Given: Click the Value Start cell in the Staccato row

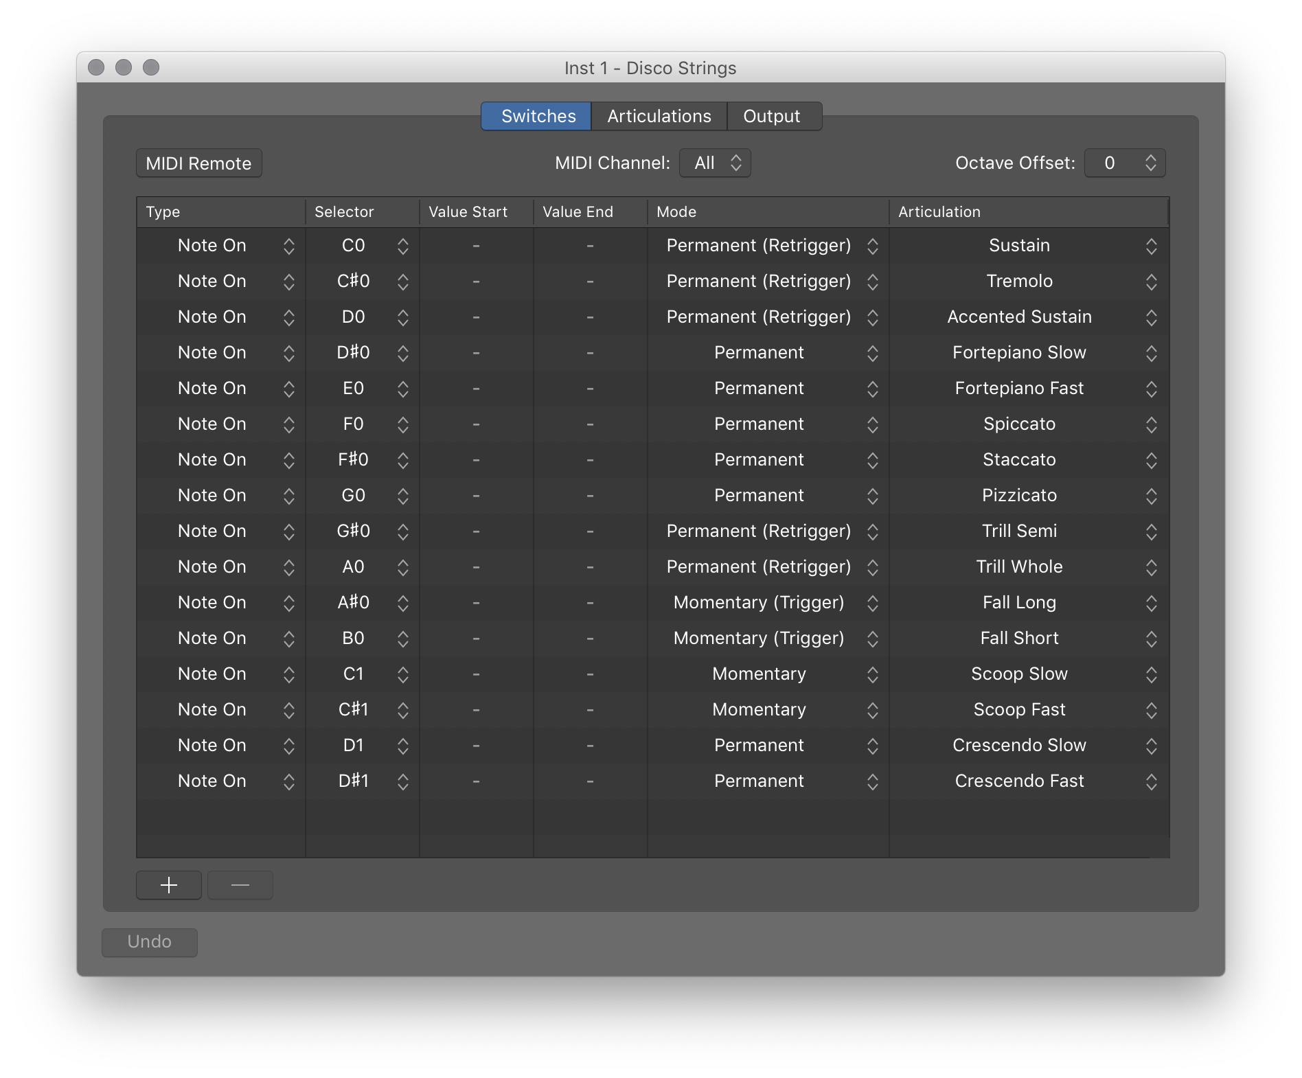Looking at the screenshot, I should tap(476, 459).
